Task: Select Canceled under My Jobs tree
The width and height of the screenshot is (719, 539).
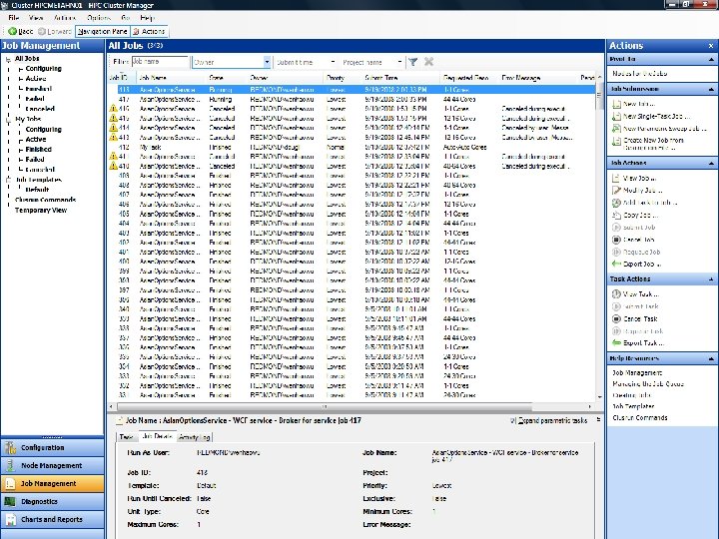Action: (x=40, y=170)
